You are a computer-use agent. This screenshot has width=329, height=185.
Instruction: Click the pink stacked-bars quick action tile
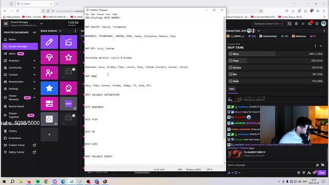coord(49,104)
